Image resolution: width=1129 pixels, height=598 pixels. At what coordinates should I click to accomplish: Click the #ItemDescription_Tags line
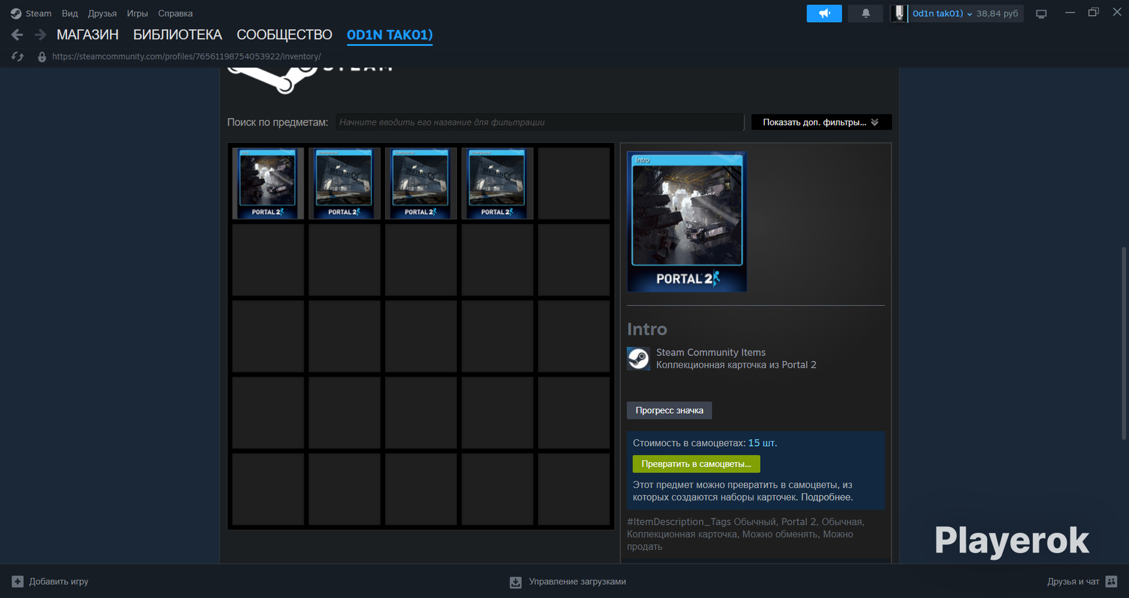point(746,534)
